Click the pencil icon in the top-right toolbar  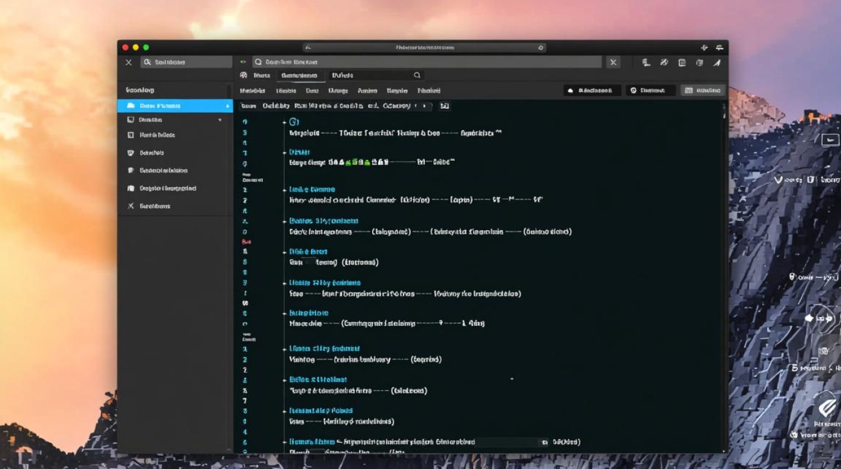[x=664, y=63]
